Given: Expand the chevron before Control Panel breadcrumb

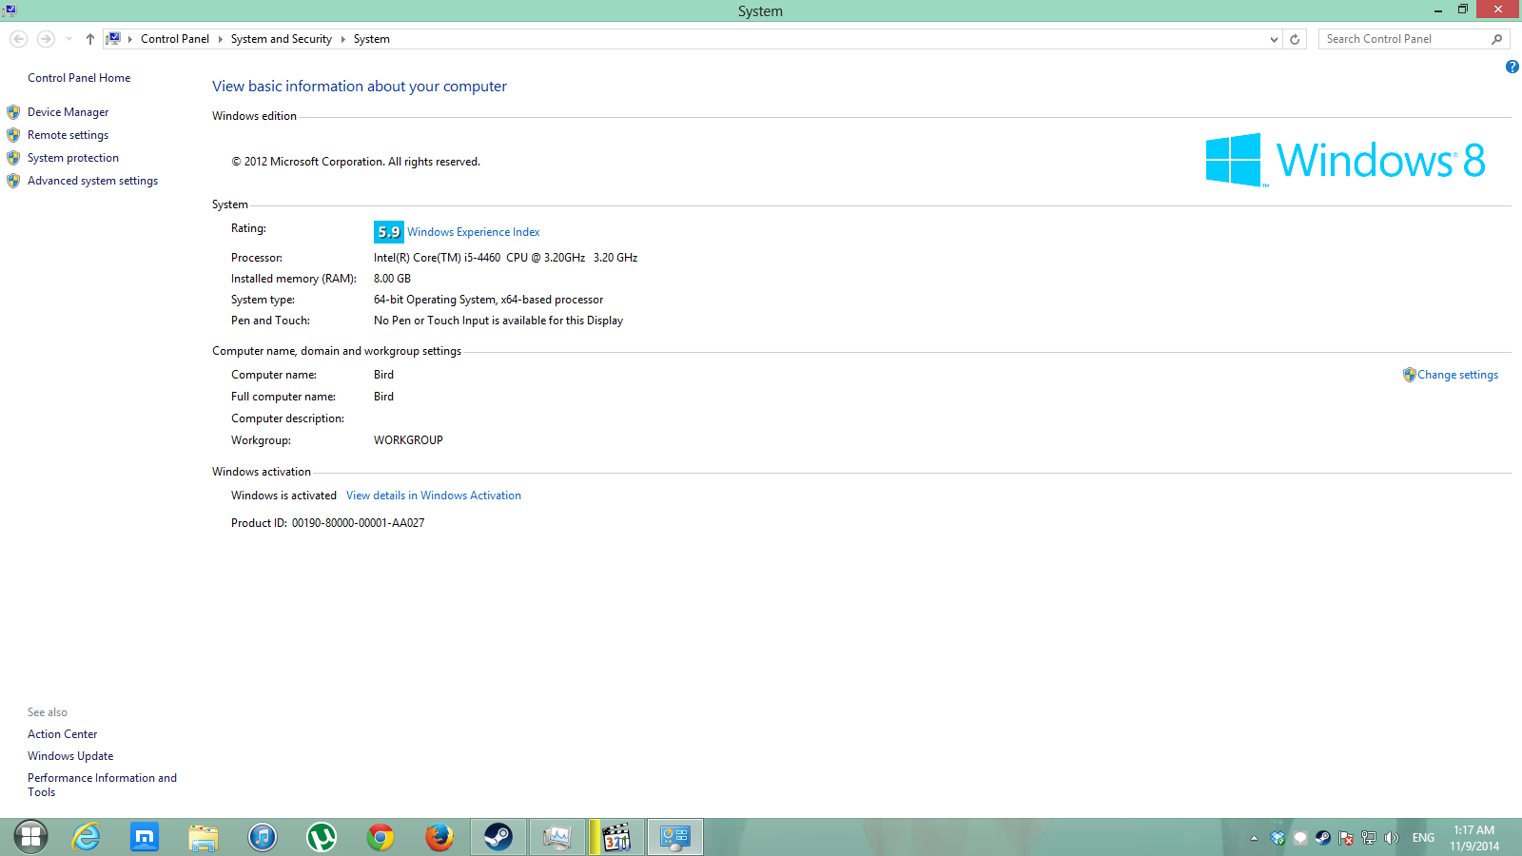Looking at the screenshot, I should (130, 39).
